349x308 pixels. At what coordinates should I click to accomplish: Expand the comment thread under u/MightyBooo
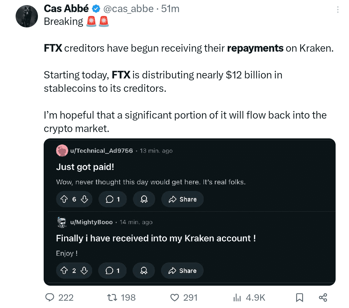point(112,270)
